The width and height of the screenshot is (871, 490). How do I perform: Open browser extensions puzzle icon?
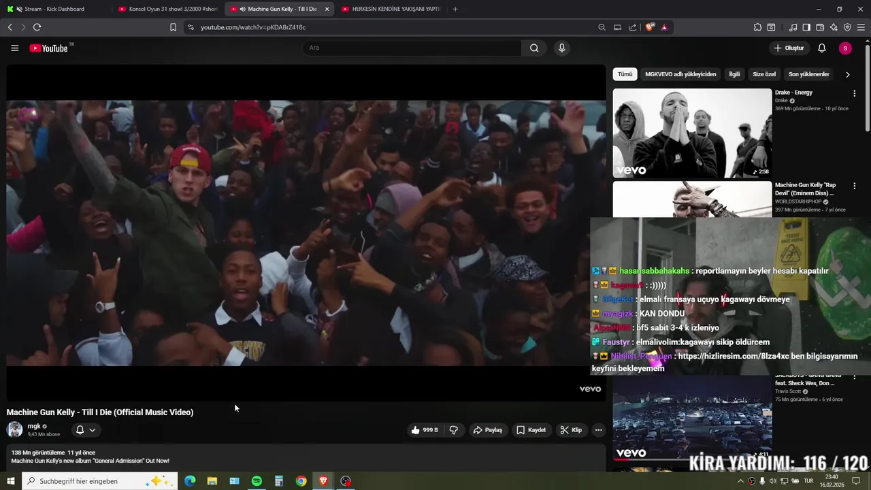click(x=757, y=27)
